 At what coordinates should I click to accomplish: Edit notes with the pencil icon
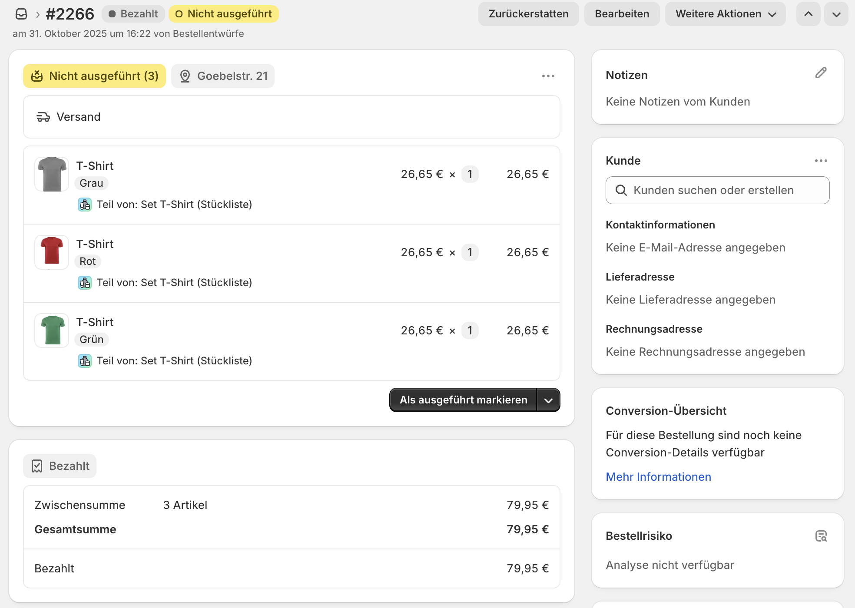[821, 73]
